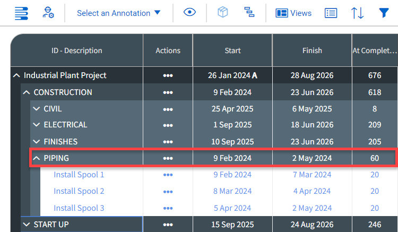Open the resource settings icon
The width and height of the screenshot is (398, 232).
click(48, 13)
